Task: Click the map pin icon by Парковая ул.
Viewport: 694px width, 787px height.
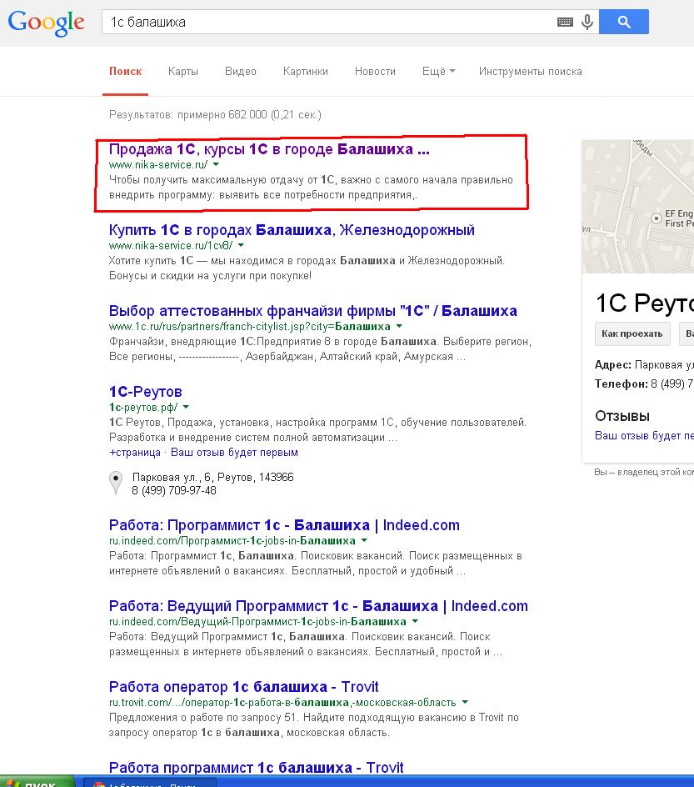Action: 116,483
